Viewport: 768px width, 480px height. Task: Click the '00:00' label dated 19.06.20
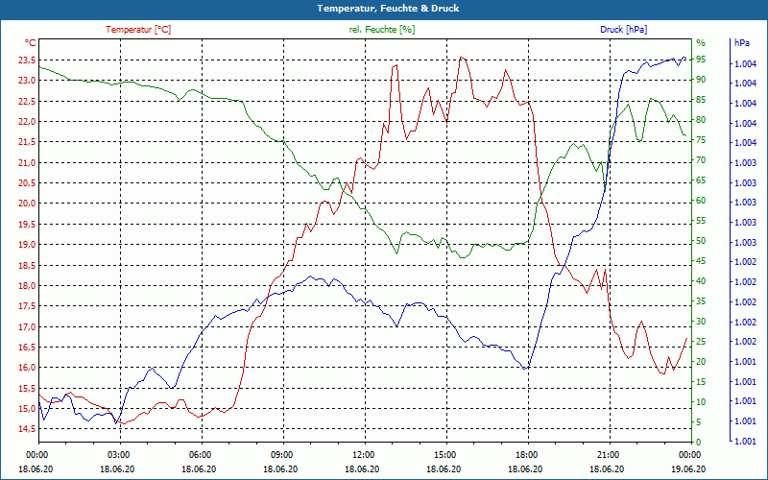[691, 454]
